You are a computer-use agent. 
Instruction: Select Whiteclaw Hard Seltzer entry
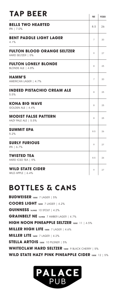pyautogui.click(x=54, y=249)
